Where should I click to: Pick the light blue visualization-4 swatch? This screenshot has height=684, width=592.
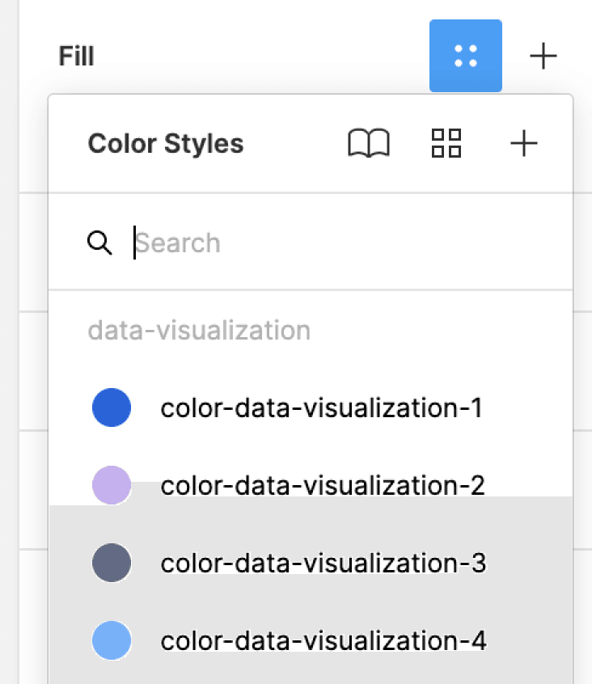pyautogui.click(x=112, y=640)
